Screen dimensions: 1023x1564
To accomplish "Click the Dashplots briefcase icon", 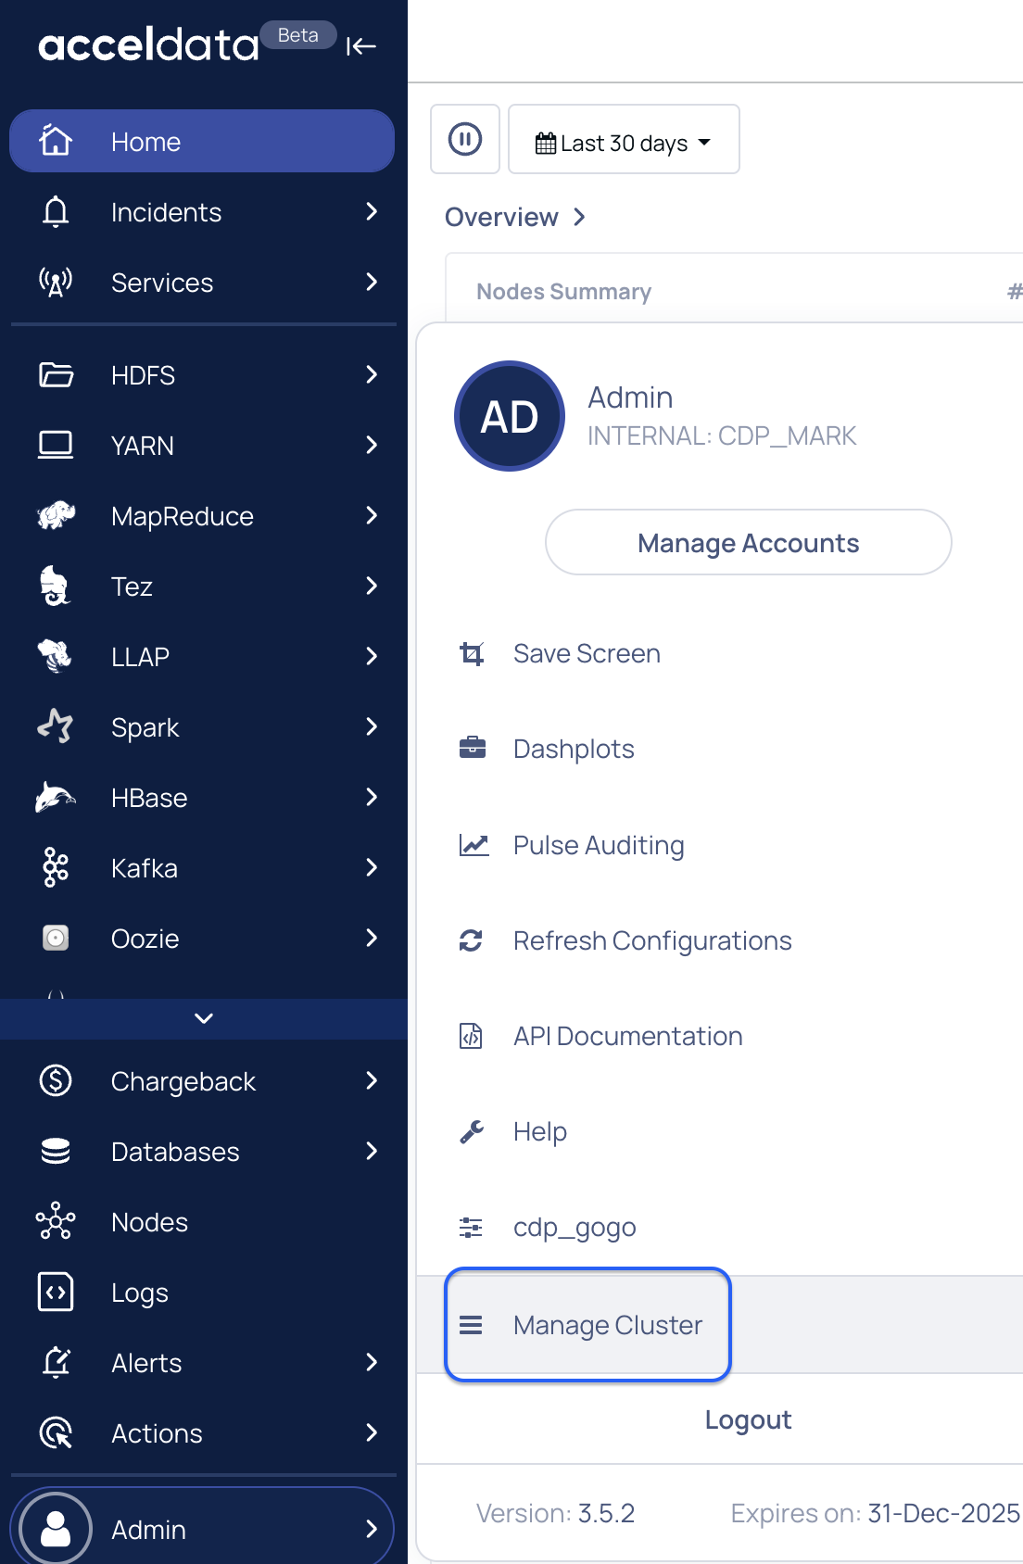I will tap(473, 747).
